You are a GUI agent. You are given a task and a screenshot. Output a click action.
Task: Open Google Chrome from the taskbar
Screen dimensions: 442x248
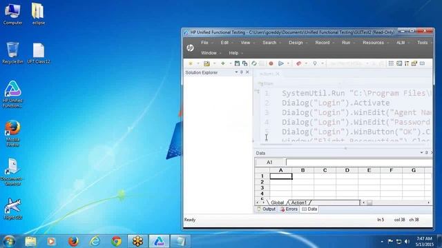tap(116, 241)
